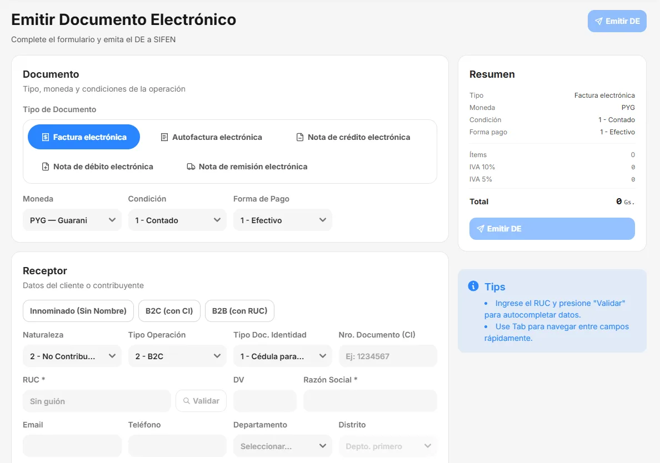Click the document icon beside Autofactura electrónica
The width and height of the screenshot is (660, 463).
tap(164, 137)
